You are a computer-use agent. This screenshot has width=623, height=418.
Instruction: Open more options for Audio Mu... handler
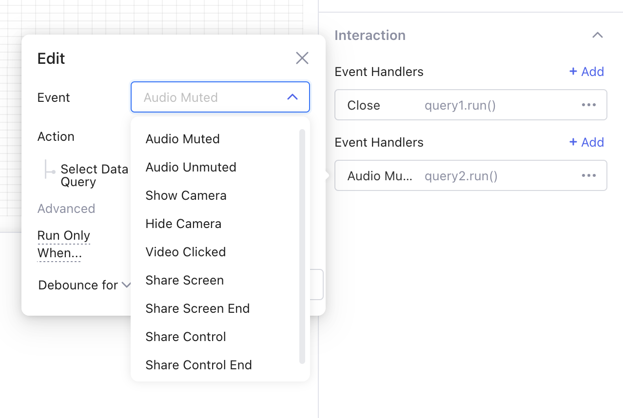click(x=588, y=175)
